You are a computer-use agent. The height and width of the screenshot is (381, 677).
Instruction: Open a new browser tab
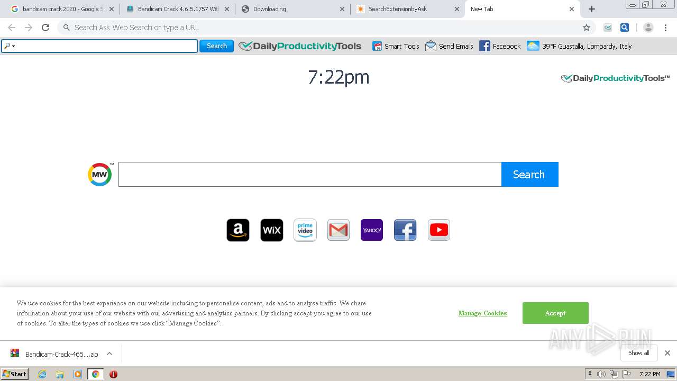pyautogui.click(x=592, y=9)
